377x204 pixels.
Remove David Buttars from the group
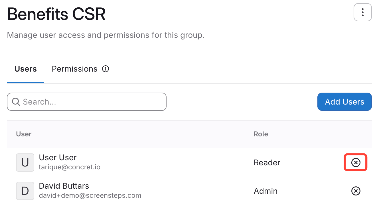click(356, 191)
